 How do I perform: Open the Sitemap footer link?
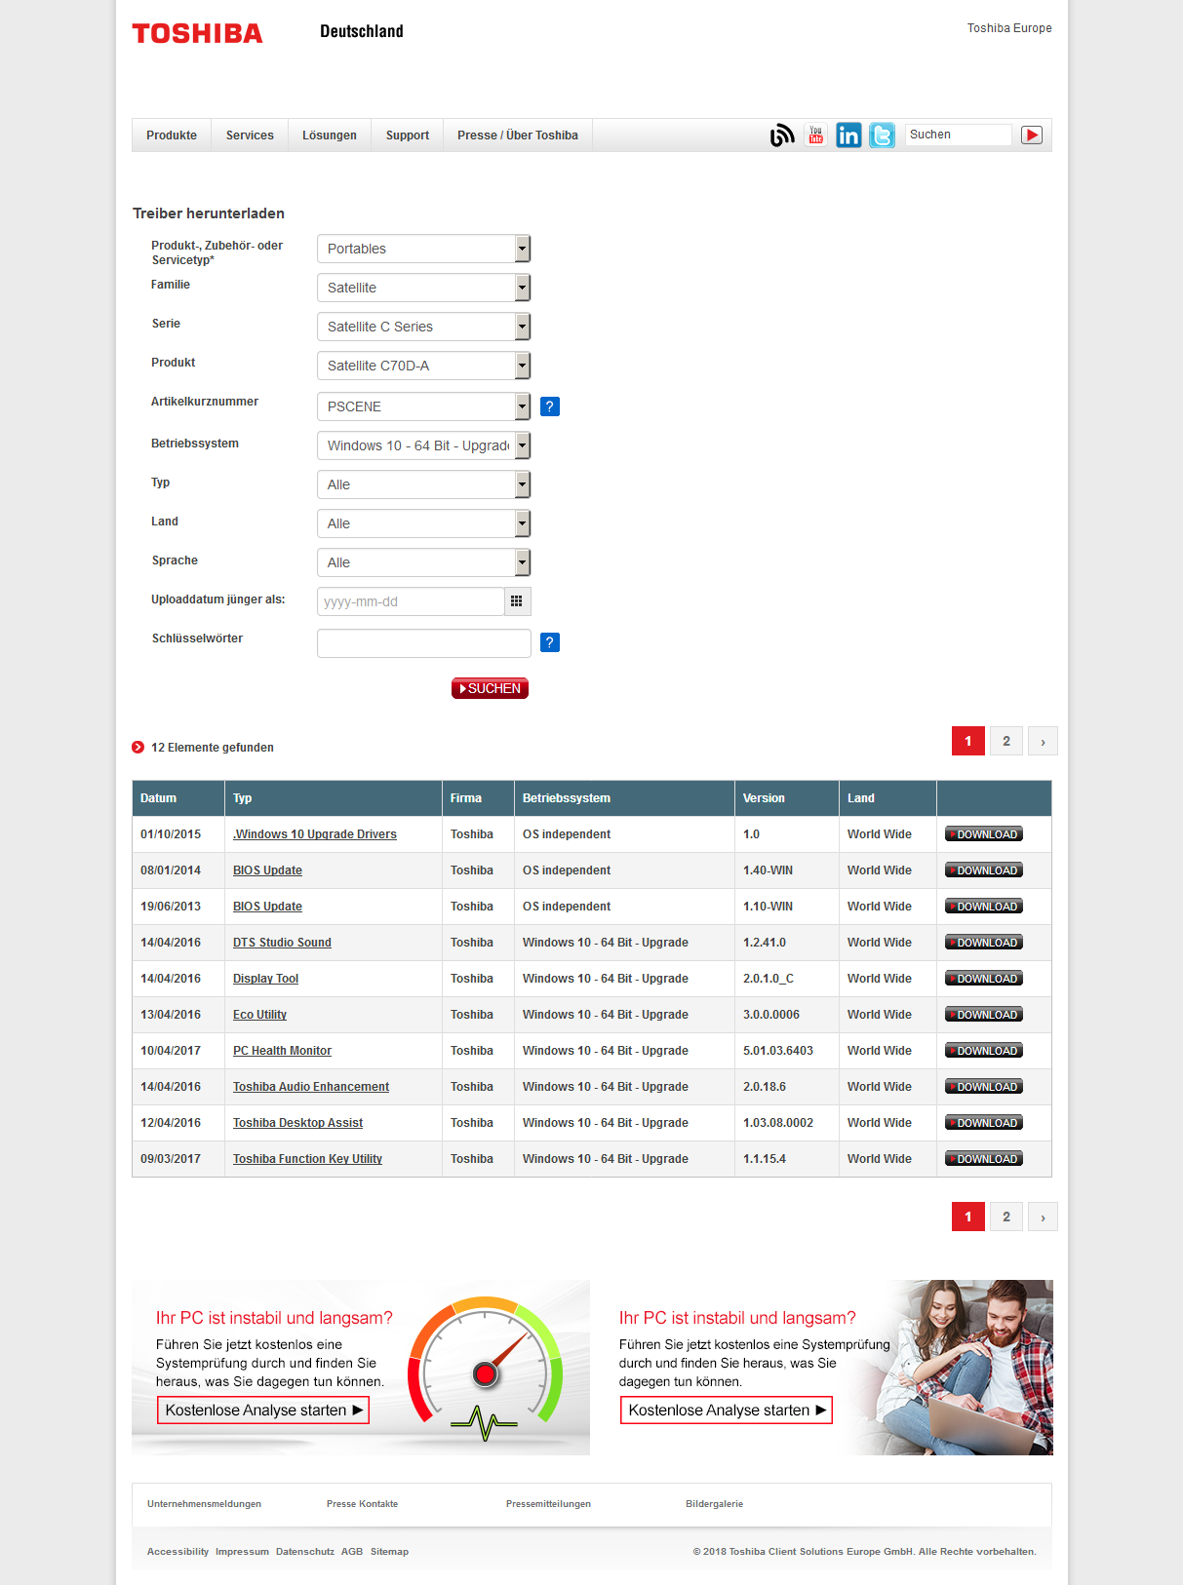click(389, 1552)
